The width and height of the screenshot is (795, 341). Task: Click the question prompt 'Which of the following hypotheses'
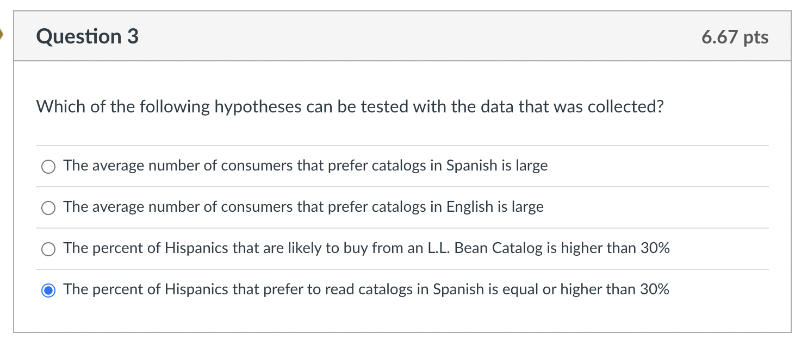[x=350, y=106]
